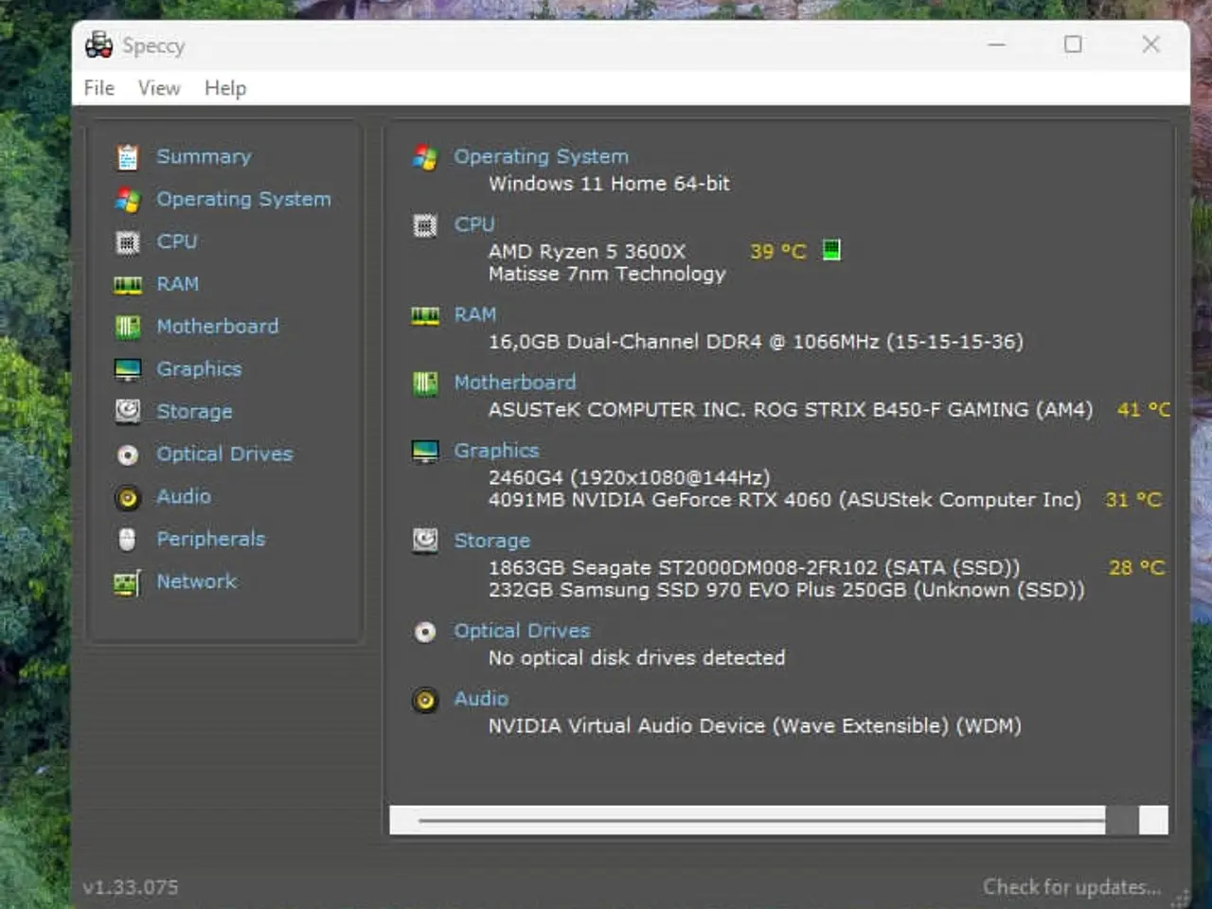The width and height of the screenshot is (1212, 909).
Task: Click the Storage hard drive sidebar icon
Action: [128, 411]
